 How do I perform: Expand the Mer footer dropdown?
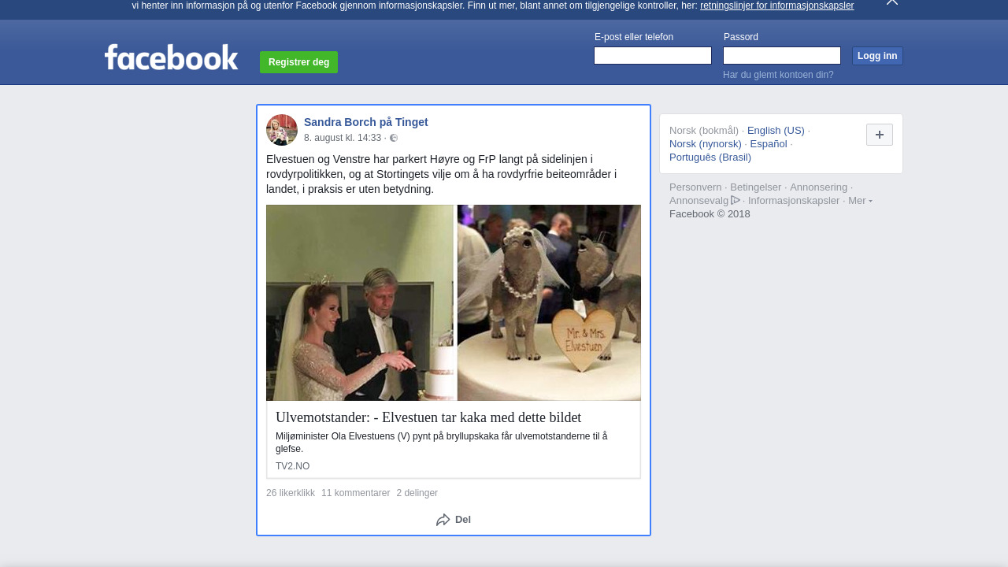[x=860, y=201]
